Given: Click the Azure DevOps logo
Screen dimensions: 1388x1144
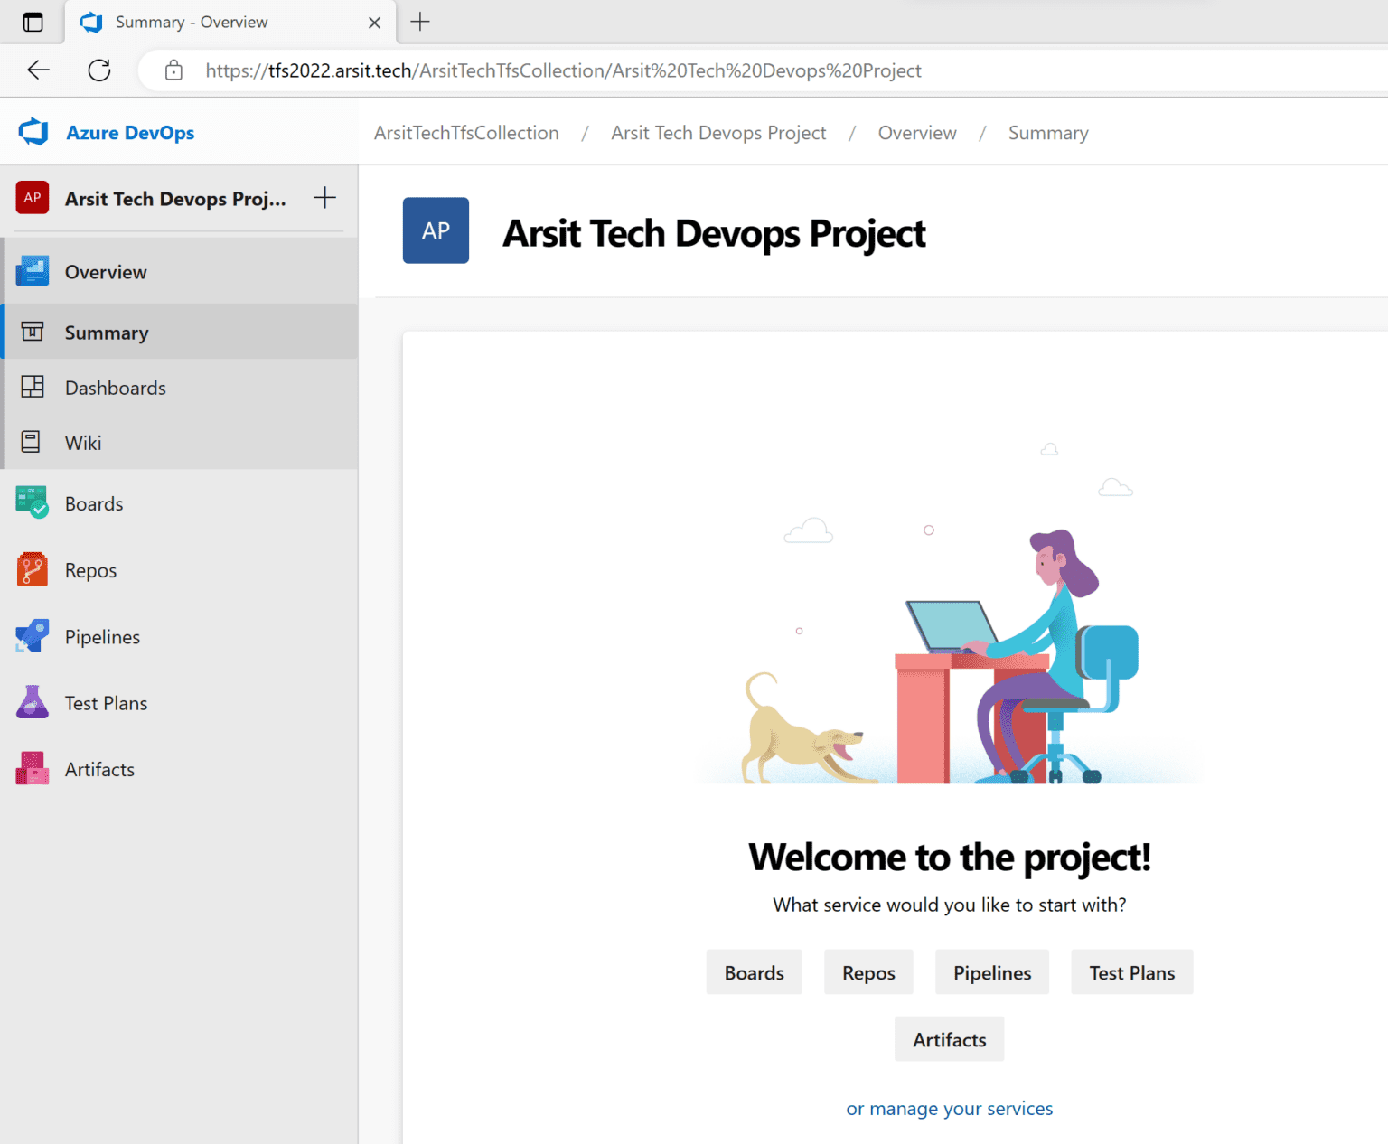Looking at the screenshot, I should click(x=33, y=132).
